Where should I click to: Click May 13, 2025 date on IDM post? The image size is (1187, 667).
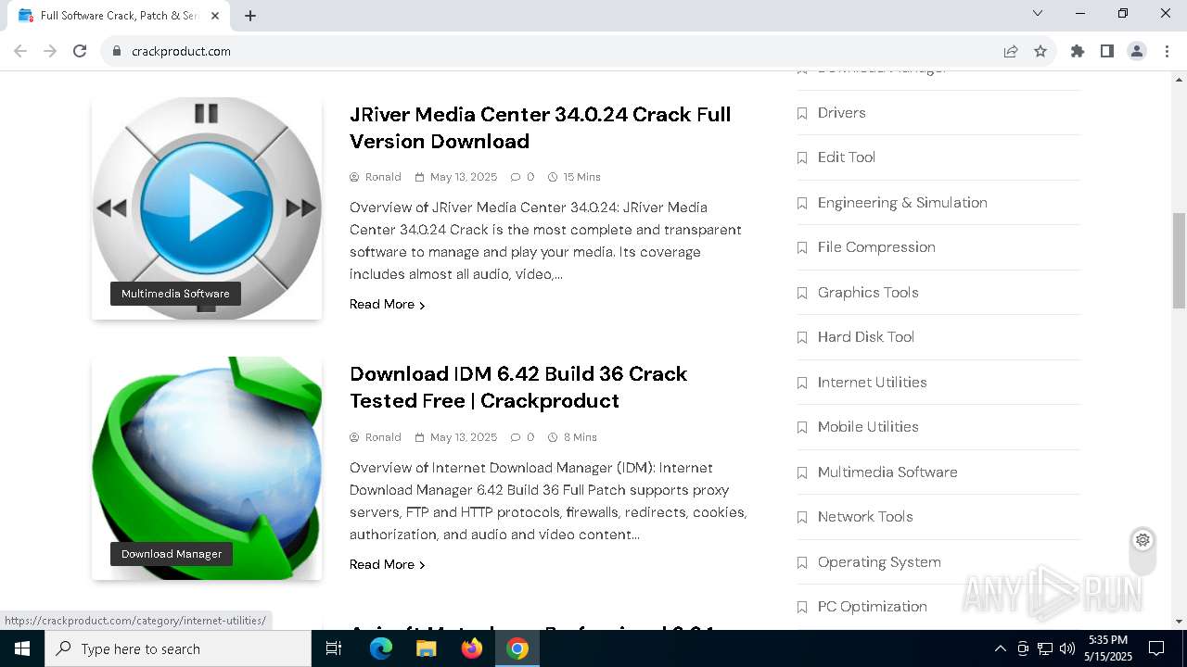[464, 437]
